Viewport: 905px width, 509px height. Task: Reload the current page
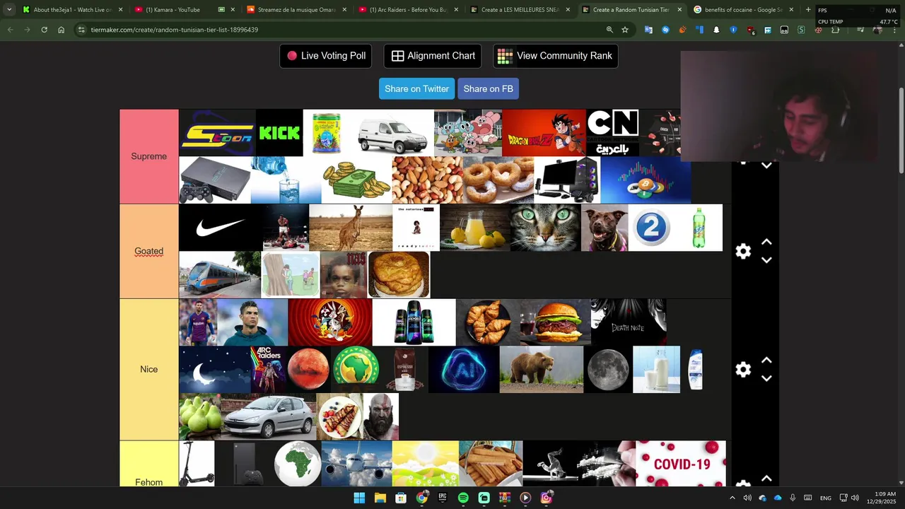pyautogui.click(x=44, y=30)
